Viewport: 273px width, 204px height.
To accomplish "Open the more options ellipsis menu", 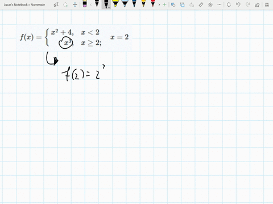I will (220, 5).
